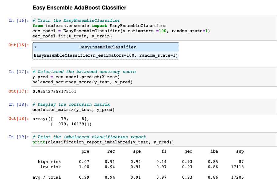Viewport: 280px width, 186px height.
Task: Click the comment '# Display the confusion matrix'
Action: 71,104
